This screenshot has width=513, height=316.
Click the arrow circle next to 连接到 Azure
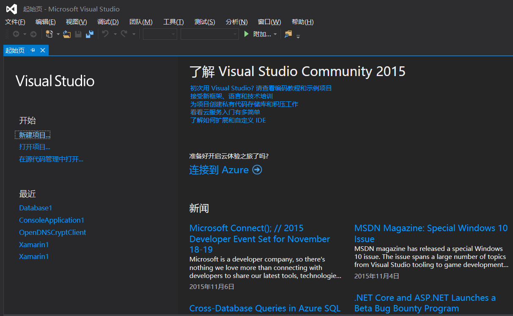tap(257, 170)
